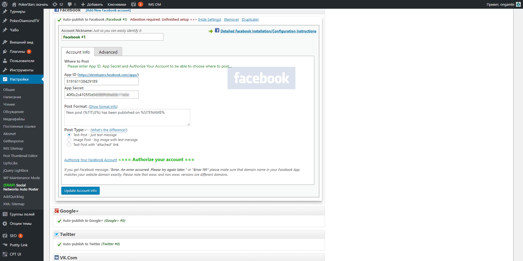This screenshot has width=523, height=261.
Task: Click Add New Facebook account link
Action: [108, 10]
